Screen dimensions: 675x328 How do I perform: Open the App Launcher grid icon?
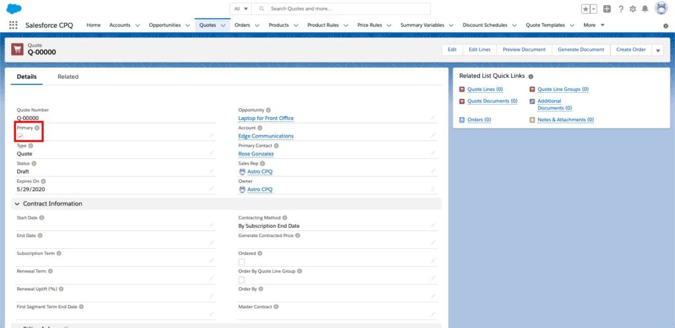click(x=13, y=25)
